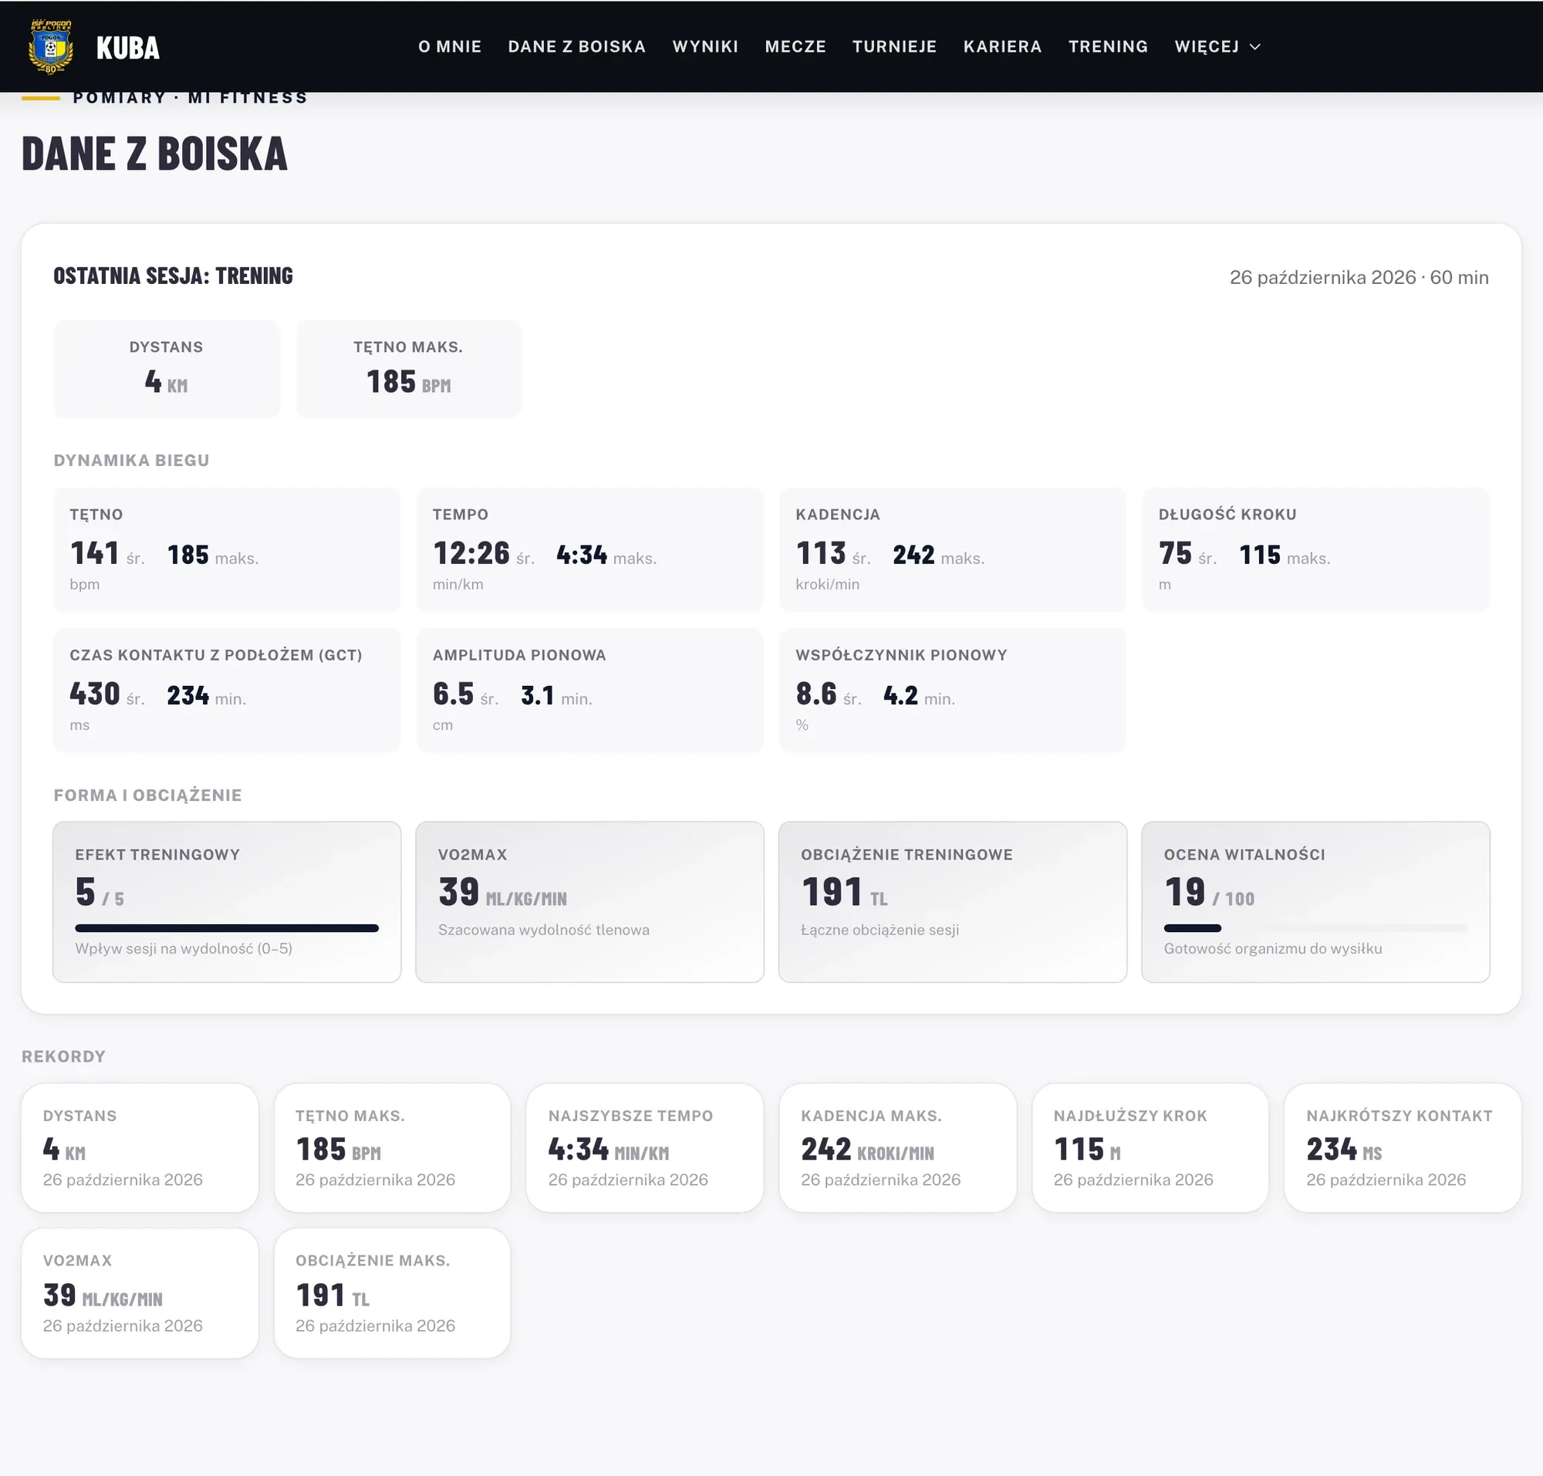The width and height of the screenshot is (1543, 1476).
Task: Open the WYNIKI menu item
Action: pyautogui.click(x=705, y=46)
